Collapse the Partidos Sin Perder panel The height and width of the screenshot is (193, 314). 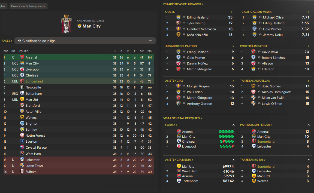point(309,125)
